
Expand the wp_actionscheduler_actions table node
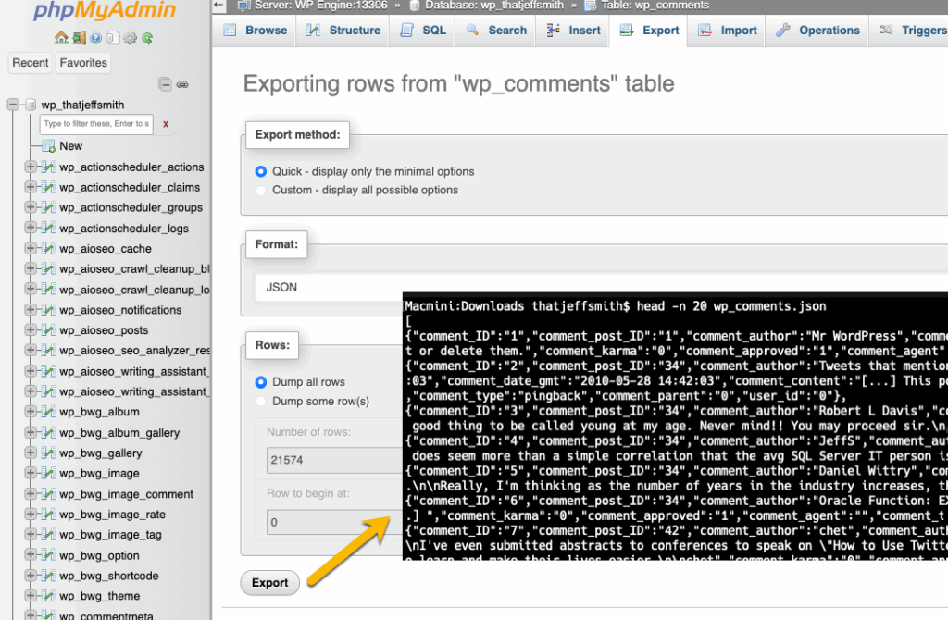(x=31, y=167)
